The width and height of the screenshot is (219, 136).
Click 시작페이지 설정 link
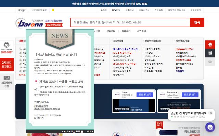click(39, 10)
